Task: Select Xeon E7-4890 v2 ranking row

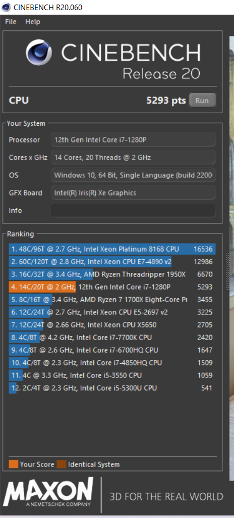Action: click(x=112, y=262)
